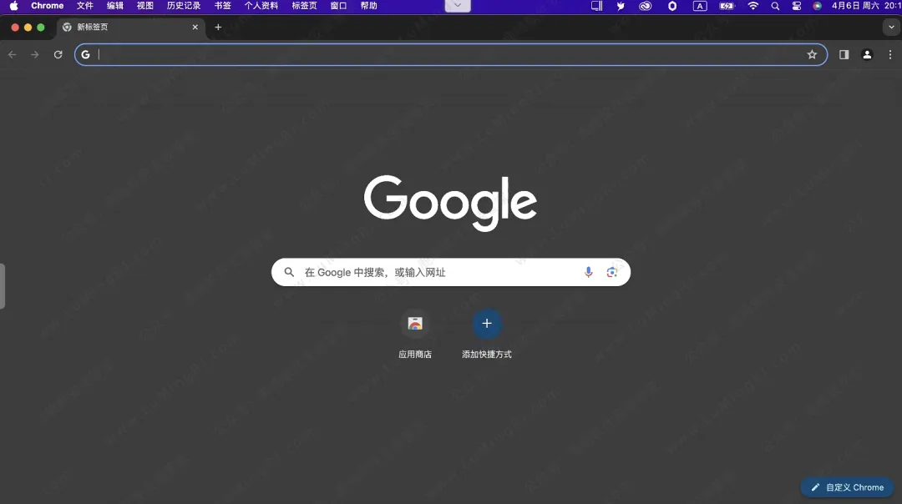The image size is (902, 504).
Task: Open Chrome three-dot menu
Action: pyautogui.click(x=889, y=55)
